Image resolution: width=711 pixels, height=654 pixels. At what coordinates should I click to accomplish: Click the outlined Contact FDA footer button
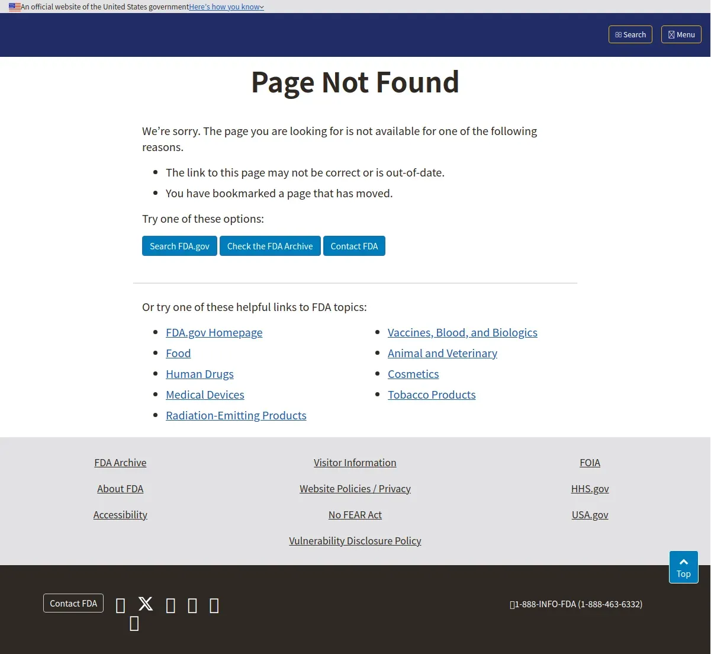pyautogui.click(x=73, y=603)
